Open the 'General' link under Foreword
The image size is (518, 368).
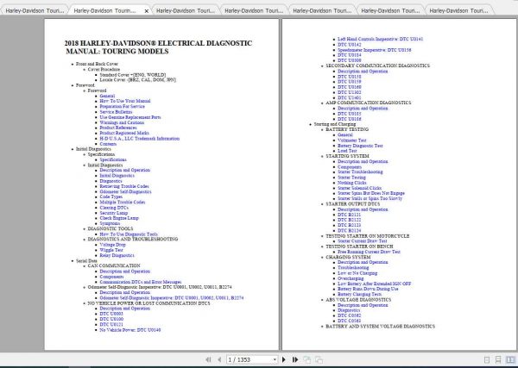(107, 96)
